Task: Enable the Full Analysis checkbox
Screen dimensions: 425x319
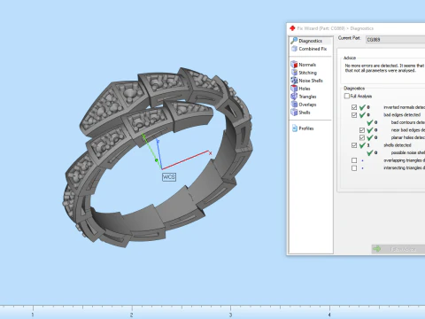Action: (347, 96)
